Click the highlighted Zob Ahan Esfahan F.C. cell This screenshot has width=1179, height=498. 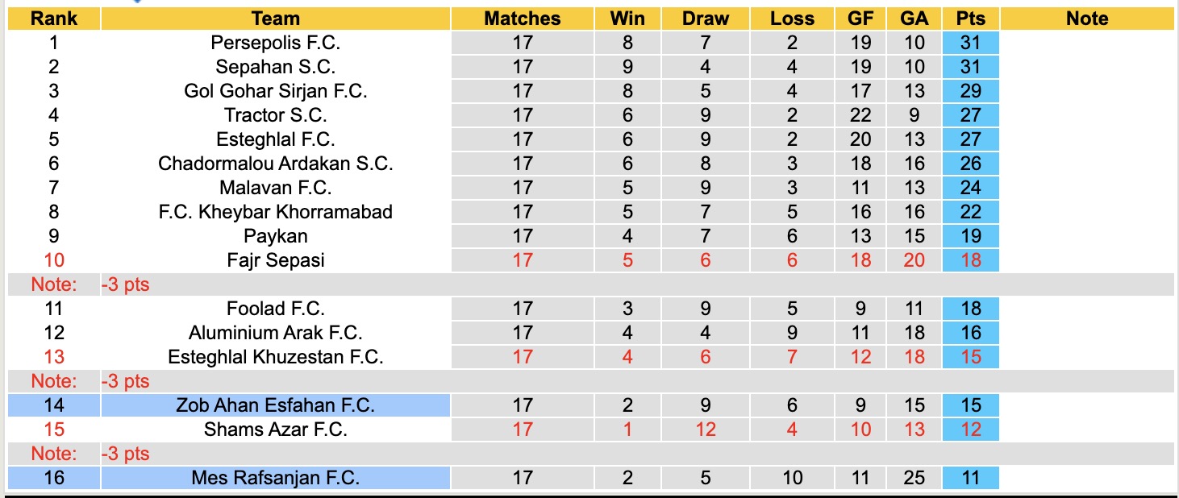(275, 405)
